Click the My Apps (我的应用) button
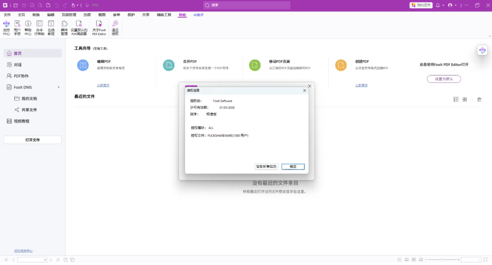 421,5
